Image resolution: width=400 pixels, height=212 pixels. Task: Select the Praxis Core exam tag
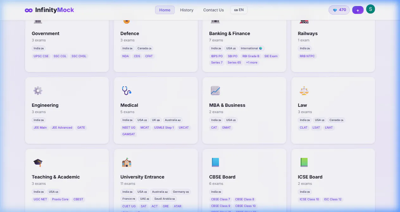coord(60,199)
